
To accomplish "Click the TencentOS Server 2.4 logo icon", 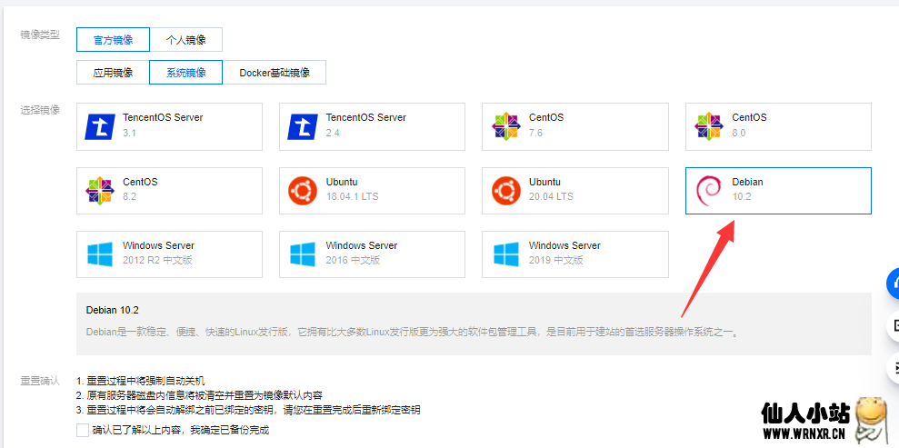I will click(302, 126).
